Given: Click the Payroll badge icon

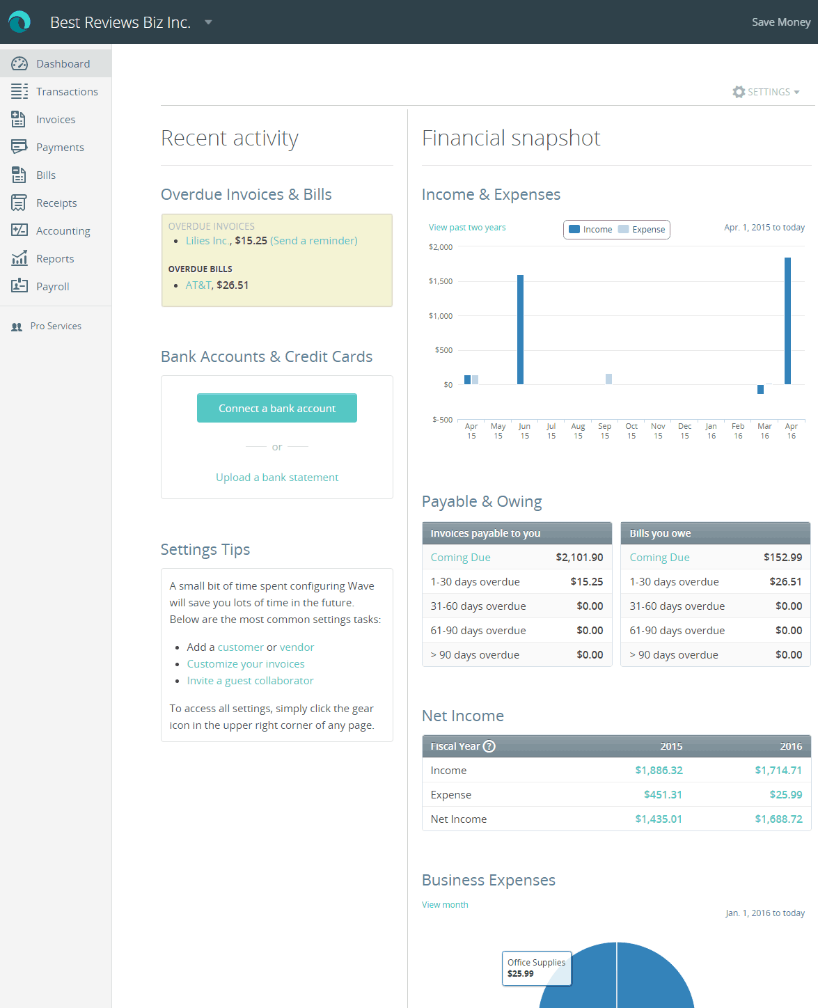Looking at the screenshot, I should [x=18, y=286].
